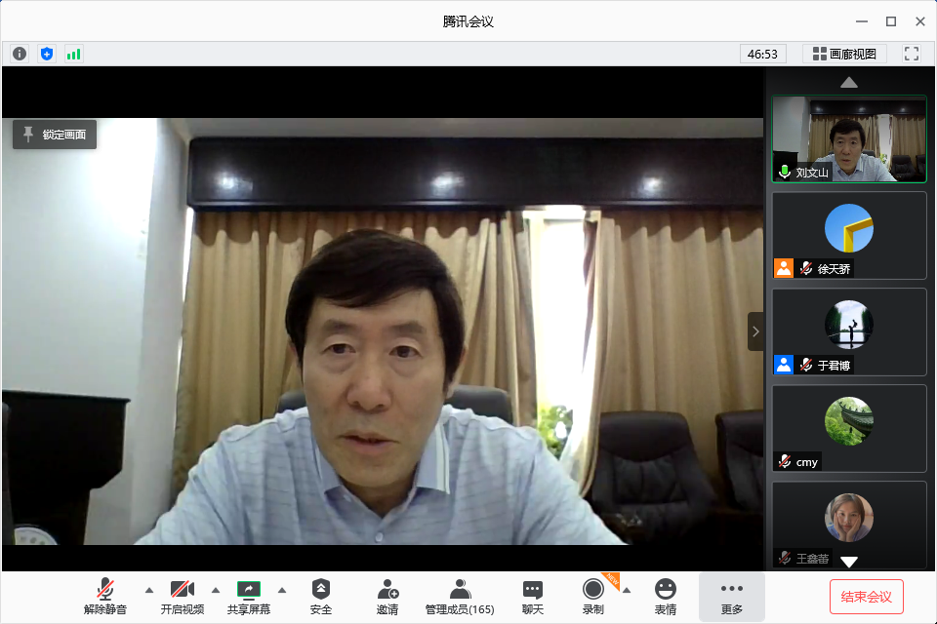Open the 安全 security options
The width and height of the screenshot is (937, 624).
click(321, 596)
